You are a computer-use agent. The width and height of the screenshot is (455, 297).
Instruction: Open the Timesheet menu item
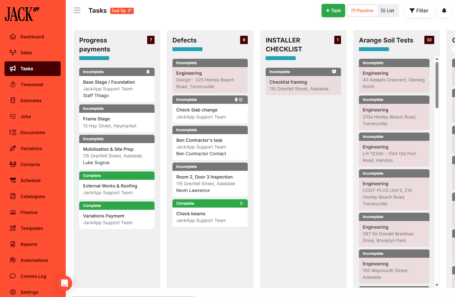tap(32, 85)
